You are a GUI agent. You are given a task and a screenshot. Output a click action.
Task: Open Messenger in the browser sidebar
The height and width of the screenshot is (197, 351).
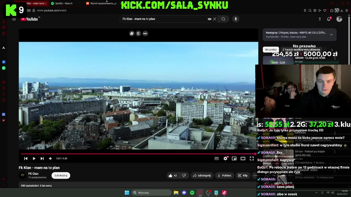coord(4,62)
